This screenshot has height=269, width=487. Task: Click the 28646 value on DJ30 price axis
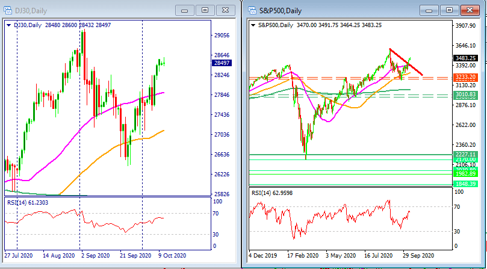tap(222, 55)
